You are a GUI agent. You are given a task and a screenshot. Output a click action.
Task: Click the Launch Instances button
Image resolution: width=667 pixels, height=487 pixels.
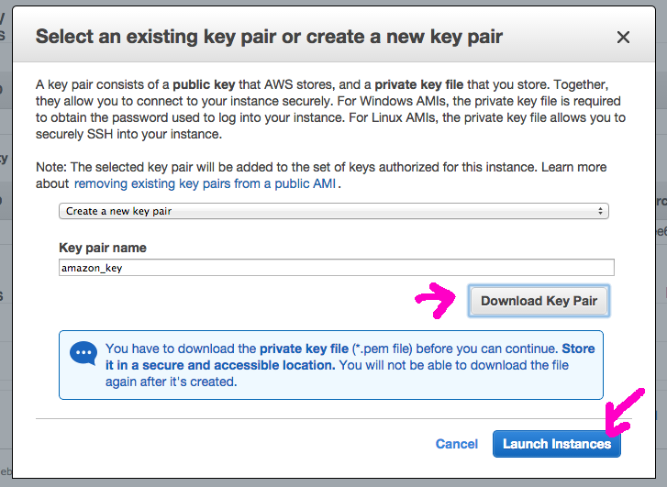556,444
